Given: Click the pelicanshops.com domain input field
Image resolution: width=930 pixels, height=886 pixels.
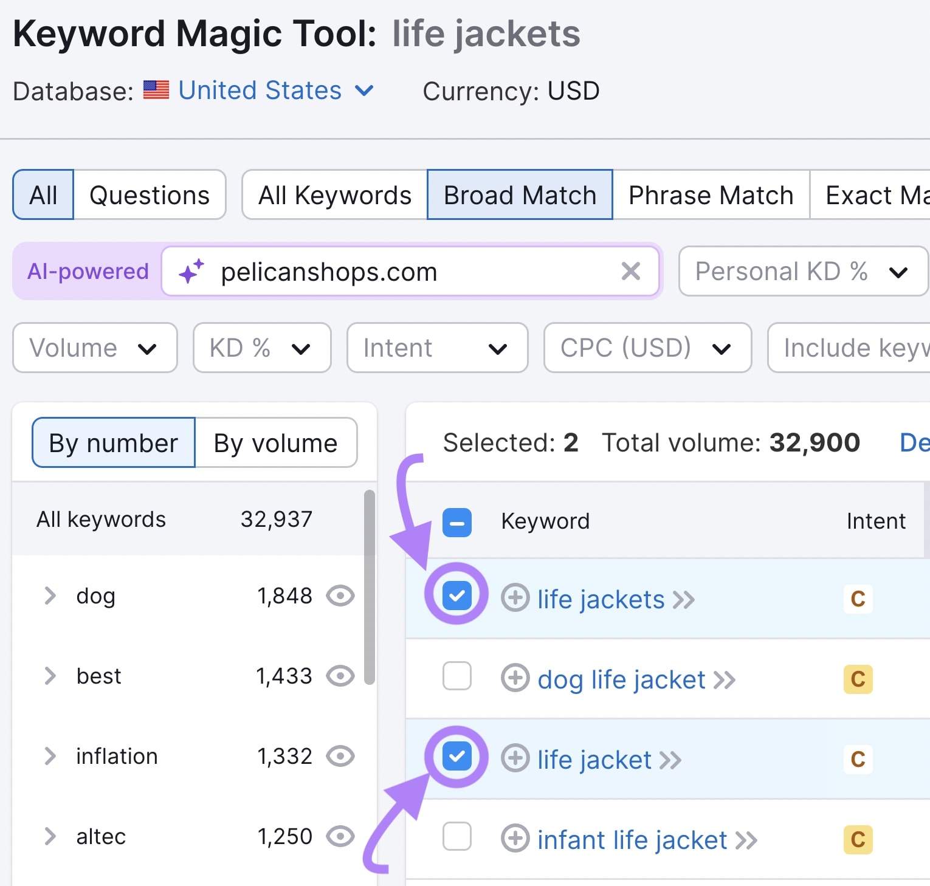Looking at the screenshot, I should point(411,271).
